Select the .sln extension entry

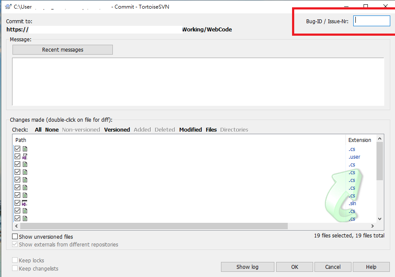pyautogui.click(x=352, y=203)
